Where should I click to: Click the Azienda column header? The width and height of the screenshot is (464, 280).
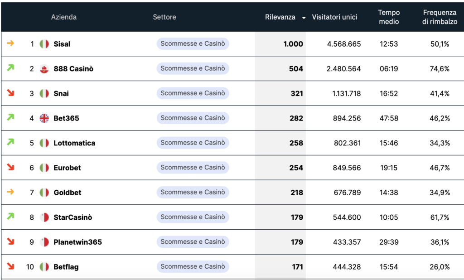(x=63, y=17)
